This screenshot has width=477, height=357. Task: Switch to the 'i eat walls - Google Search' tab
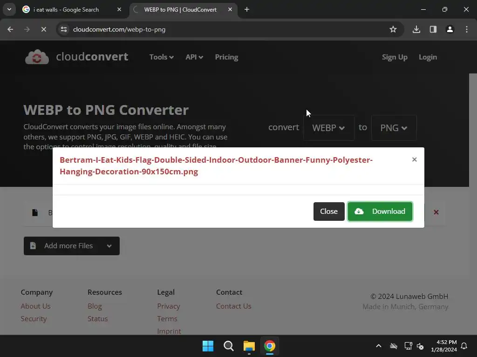click(72, 10)
